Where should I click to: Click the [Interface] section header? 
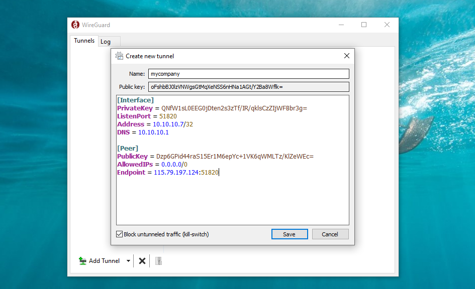tap(135, 100)
